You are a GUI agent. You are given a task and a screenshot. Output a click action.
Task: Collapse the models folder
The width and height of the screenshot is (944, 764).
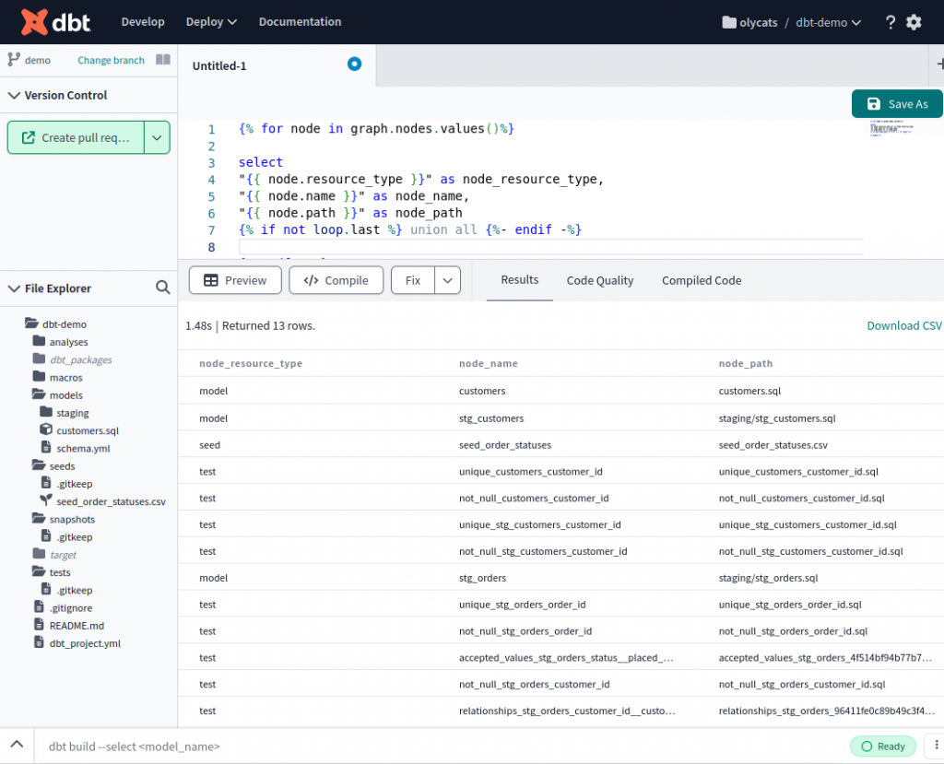point(39,394)
